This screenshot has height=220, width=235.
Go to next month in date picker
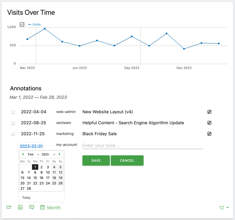[60, 154]
